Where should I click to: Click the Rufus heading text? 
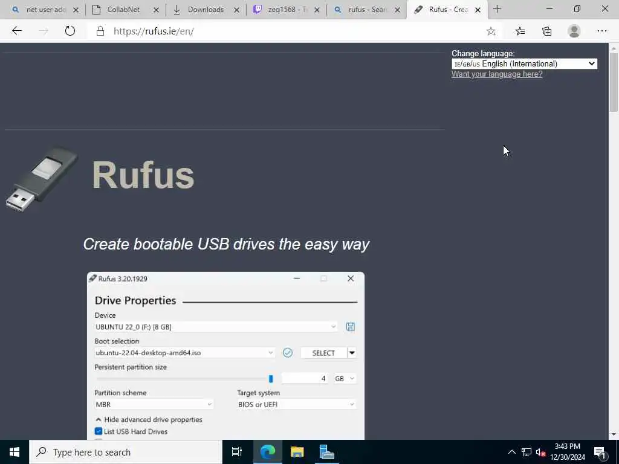(143, 175)
